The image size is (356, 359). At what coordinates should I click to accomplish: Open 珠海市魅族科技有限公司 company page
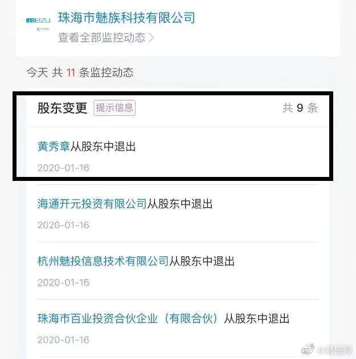126,18
